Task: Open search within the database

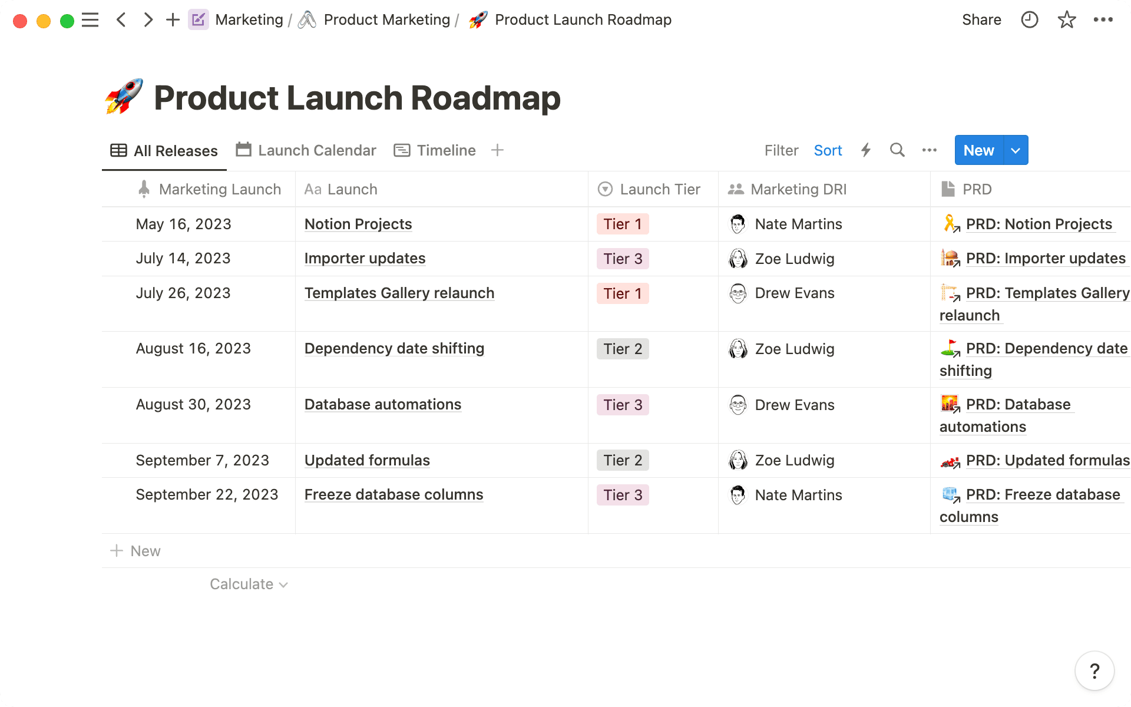Action: [x=897, y=150]
